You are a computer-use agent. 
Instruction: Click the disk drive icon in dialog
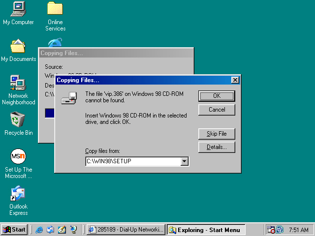point(69,98)
